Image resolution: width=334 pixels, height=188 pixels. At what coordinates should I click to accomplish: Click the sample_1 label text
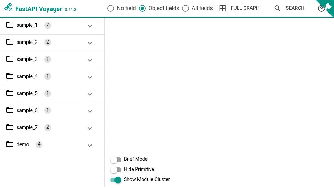coord(27,25)
